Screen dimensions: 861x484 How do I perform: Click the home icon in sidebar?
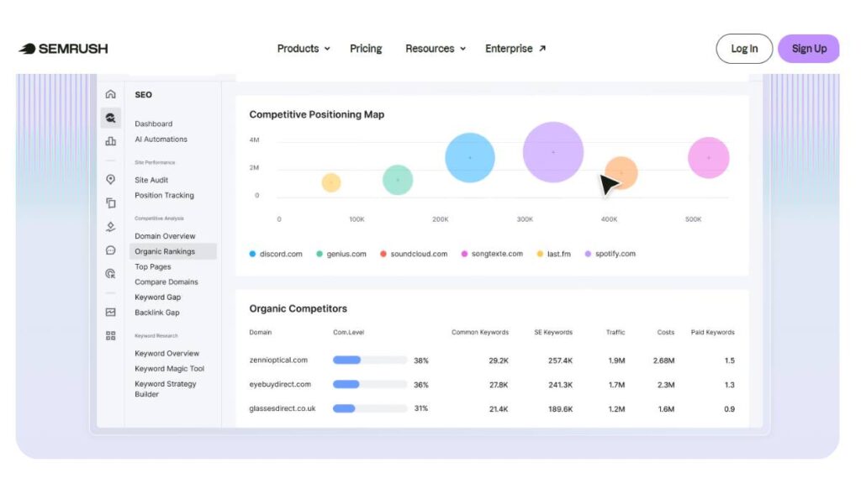click(110, 94)
